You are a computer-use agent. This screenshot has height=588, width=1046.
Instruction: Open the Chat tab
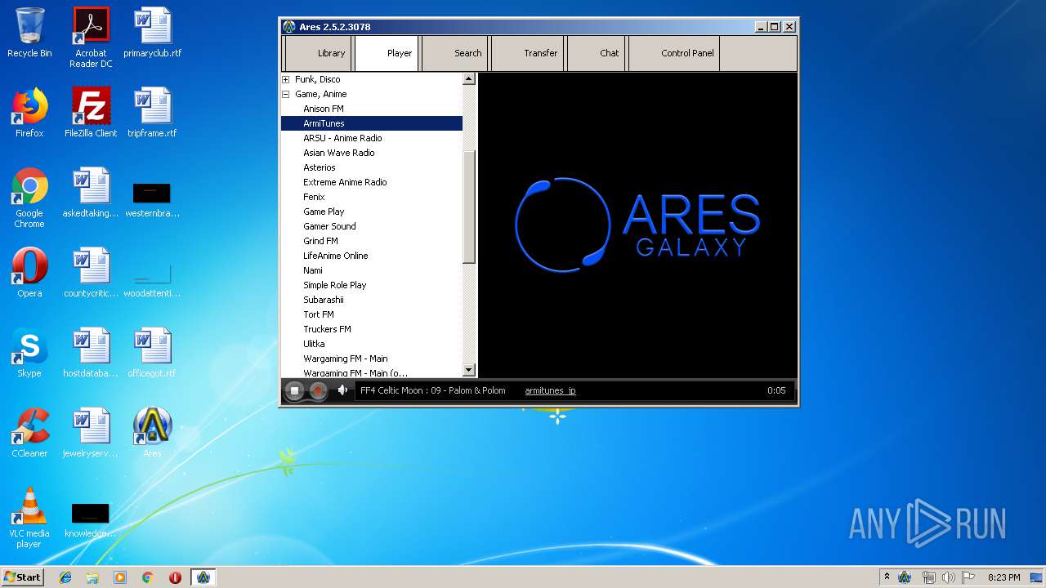click(596, 53)
